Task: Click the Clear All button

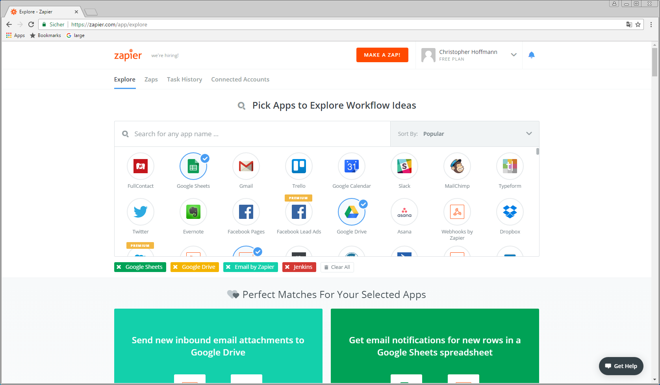Action: [337, 267]
